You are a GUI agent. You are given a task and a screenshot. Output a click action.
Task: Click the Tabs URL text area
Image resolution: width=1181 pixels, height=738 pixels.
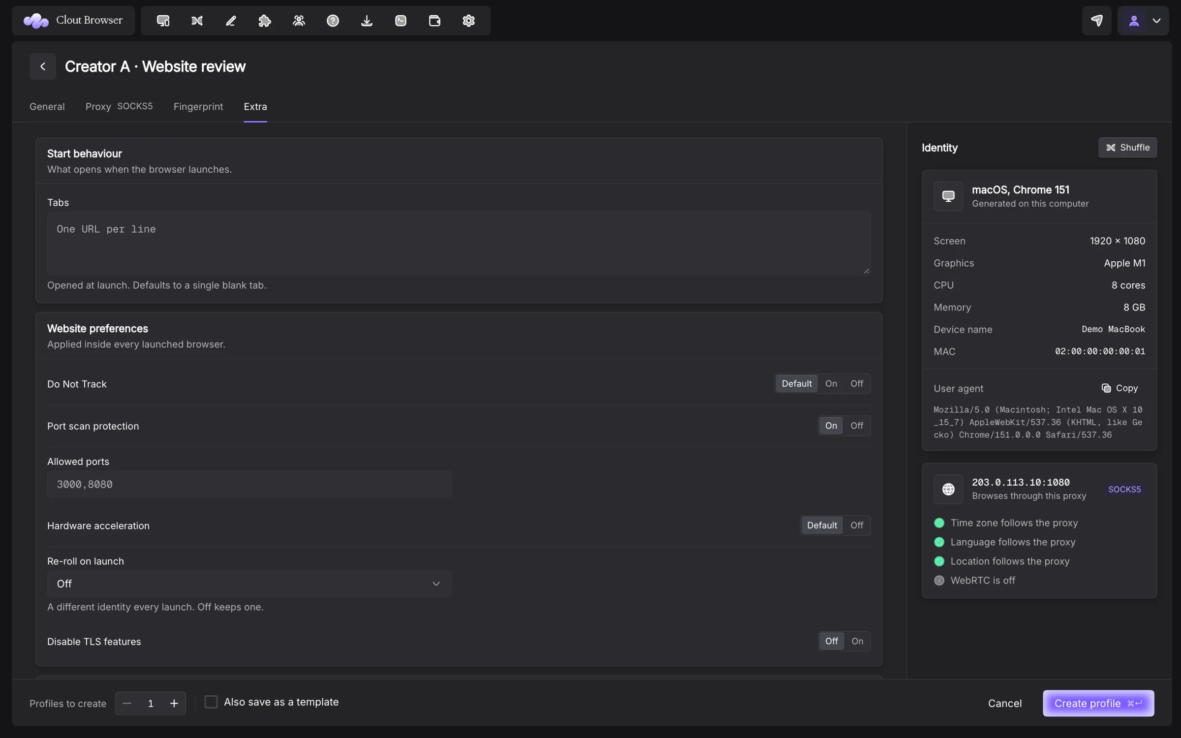pos(459,243)
